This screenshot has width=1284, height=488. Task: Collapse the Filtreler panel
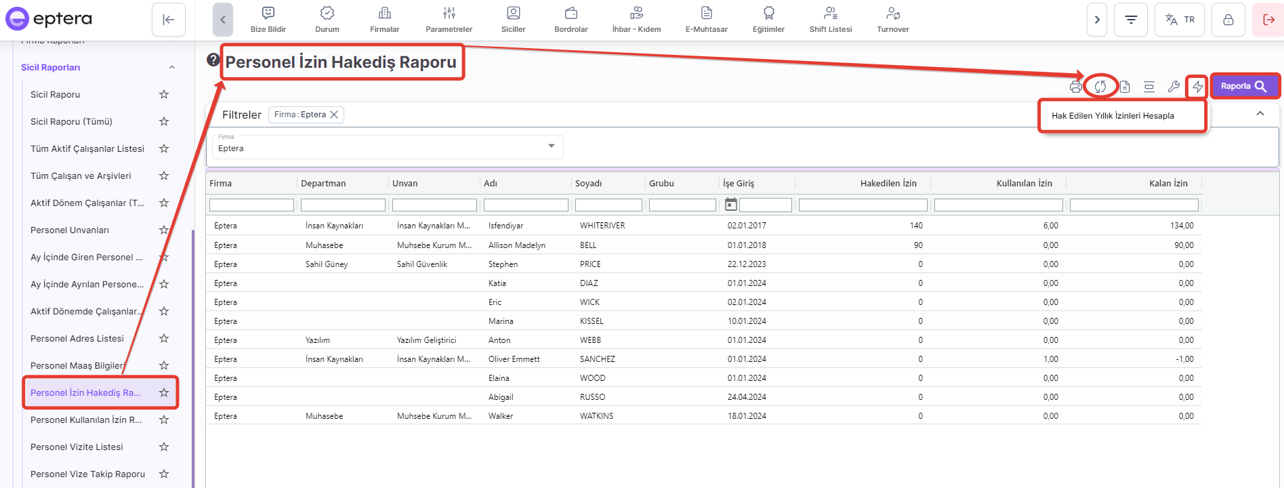click(1260, 114)
